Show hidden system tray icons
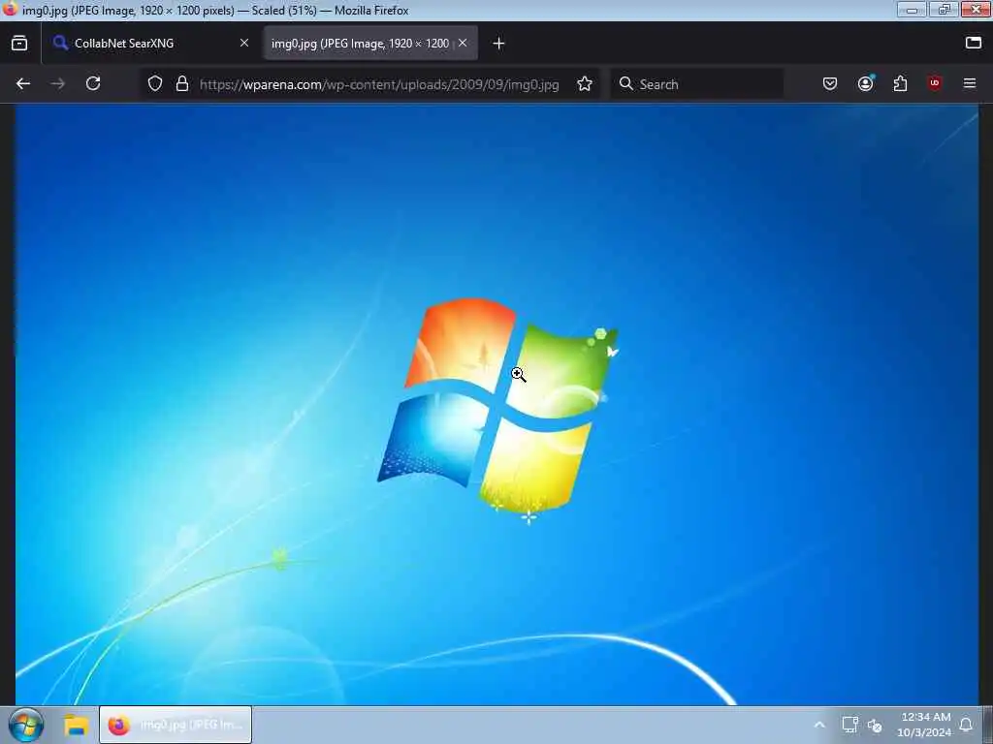The image size is (993, 744). pos(818,725)
